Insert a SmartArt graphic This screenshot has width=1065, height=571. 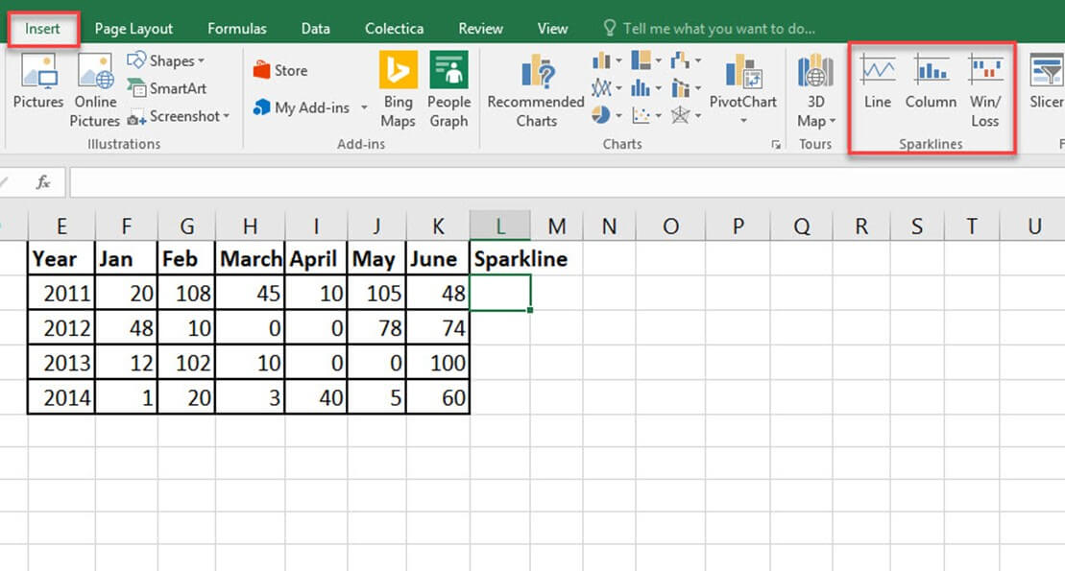[x=167, y=88]
